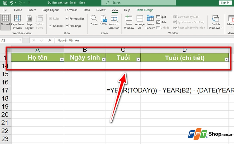
Task: Click the Save icon in title bar
Action: click(x=5, y=3)
